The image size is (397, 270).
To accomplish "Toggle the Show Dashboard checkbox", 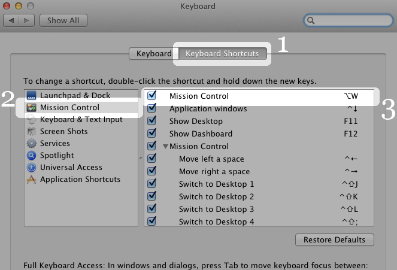I will (x=151, y=133).
